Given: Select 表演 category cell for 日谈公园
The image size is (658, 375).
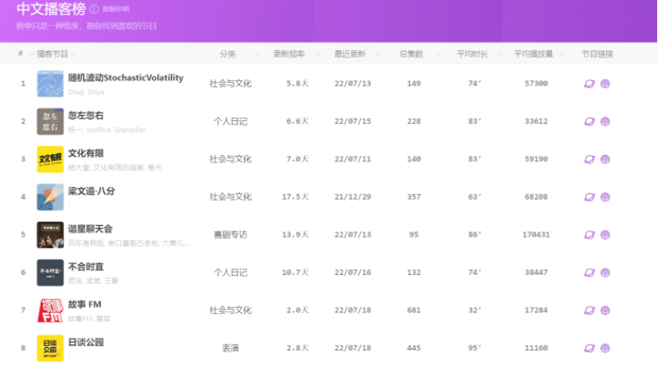Looking at the screenshot, I should [x=231, y=348].
